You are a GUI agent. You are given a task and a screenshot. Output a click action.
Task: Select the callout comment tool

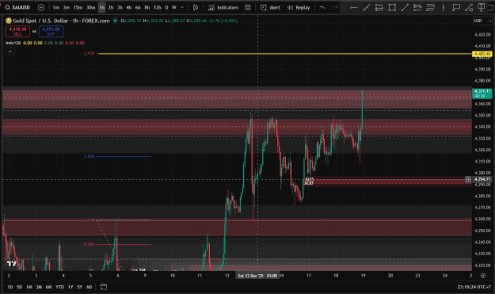pos(456,7)
